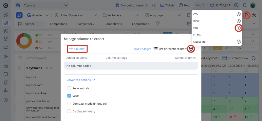The height and width of the screenshot is (121, 262).
Task: Select PDF export format
Action: pos(196,28)
